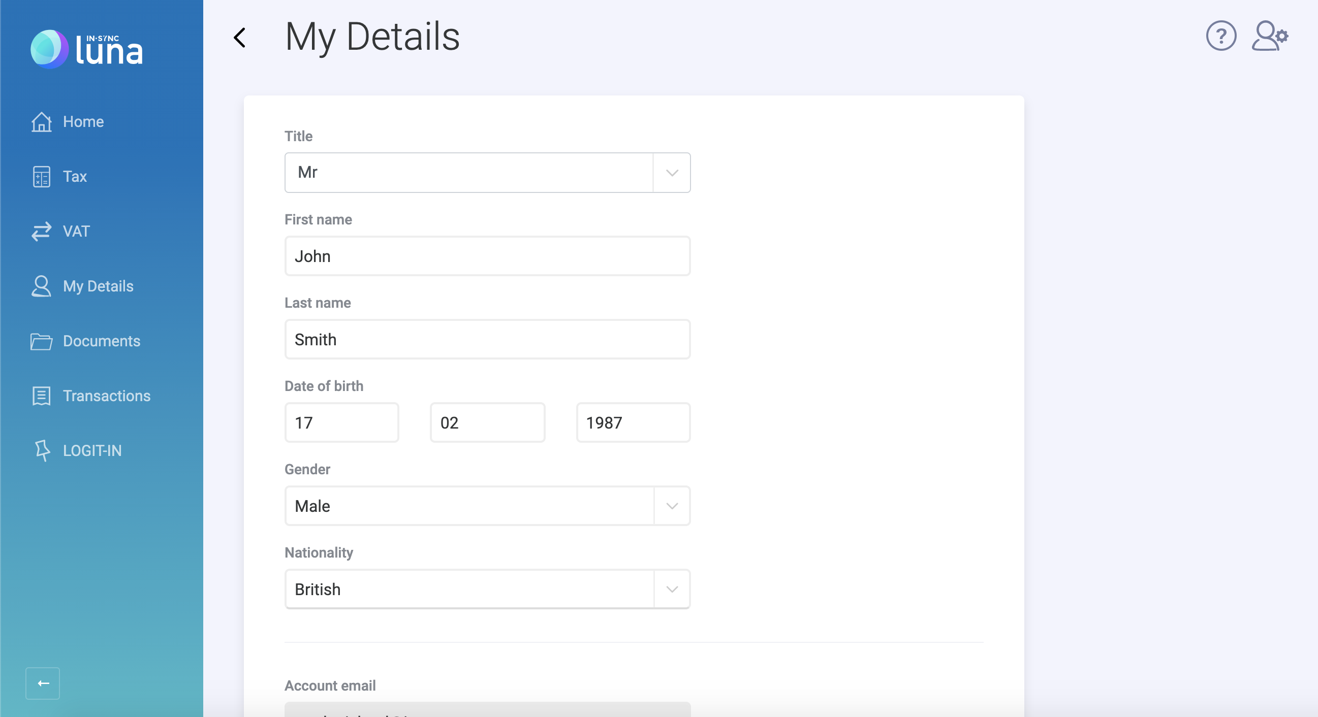
Task: Click the LOGIT-IN pin icon
Action: click(x=43, y=450)
